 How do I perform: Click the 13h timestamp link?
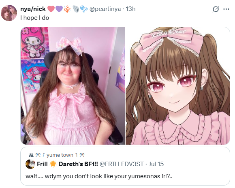point(130,9)
